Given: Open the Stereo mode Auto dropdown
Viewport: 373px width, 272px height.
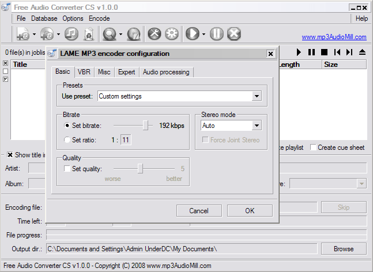Looking at the screenshot, I should pos(257,126).
